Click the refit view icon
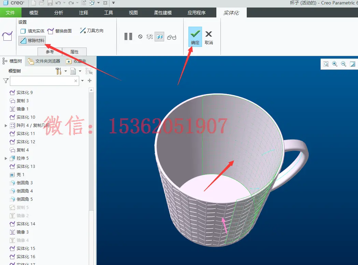358x265 pixels. 326,64
